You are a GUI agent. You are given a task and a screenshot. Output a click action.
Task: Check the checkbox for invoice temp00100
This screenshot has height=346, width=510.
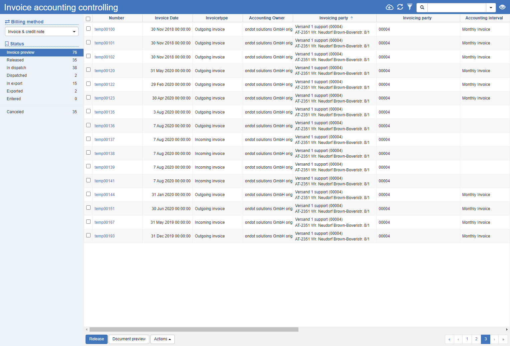(88, 29)
